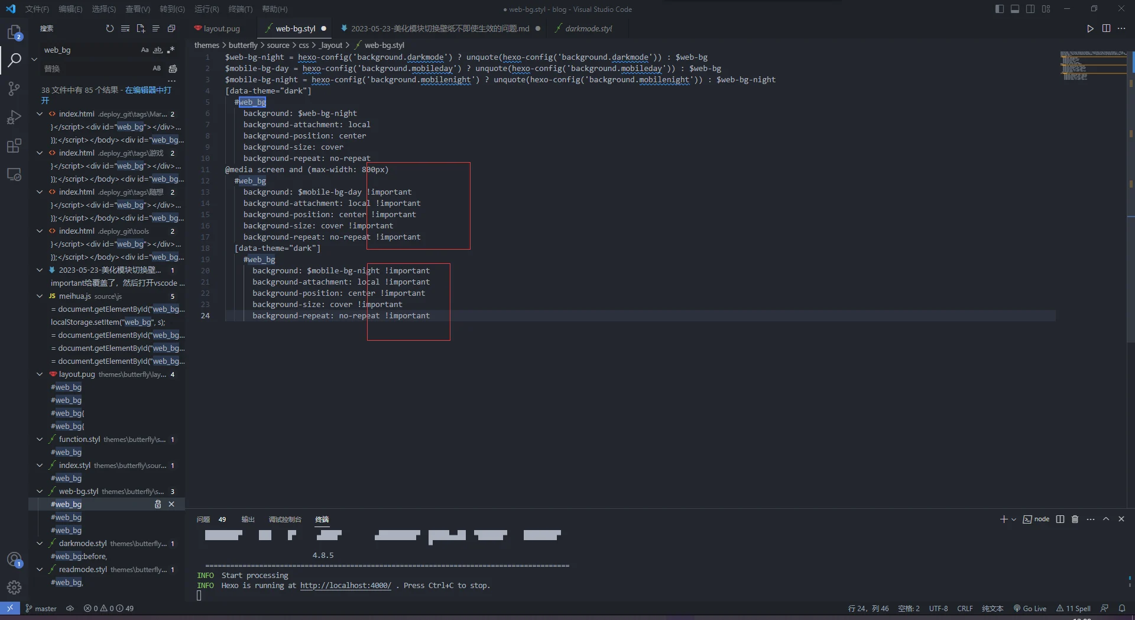This screenshot has height=620, width=1135.
Task: Open the new terminal launch profile dropdown
Action: pyautogui.click(x=1014, y=519)
